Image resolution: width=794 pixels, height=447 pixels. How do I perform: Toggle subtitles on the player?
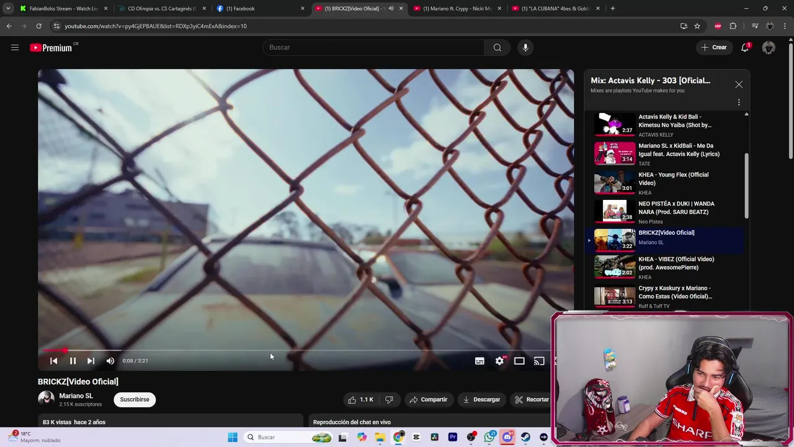tap(480, 361)
